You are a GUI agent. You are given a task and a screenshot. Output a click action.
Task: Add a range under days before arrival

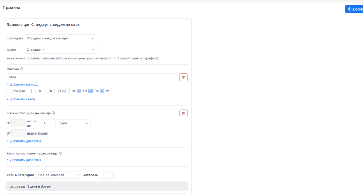click(x=24, y=141)
